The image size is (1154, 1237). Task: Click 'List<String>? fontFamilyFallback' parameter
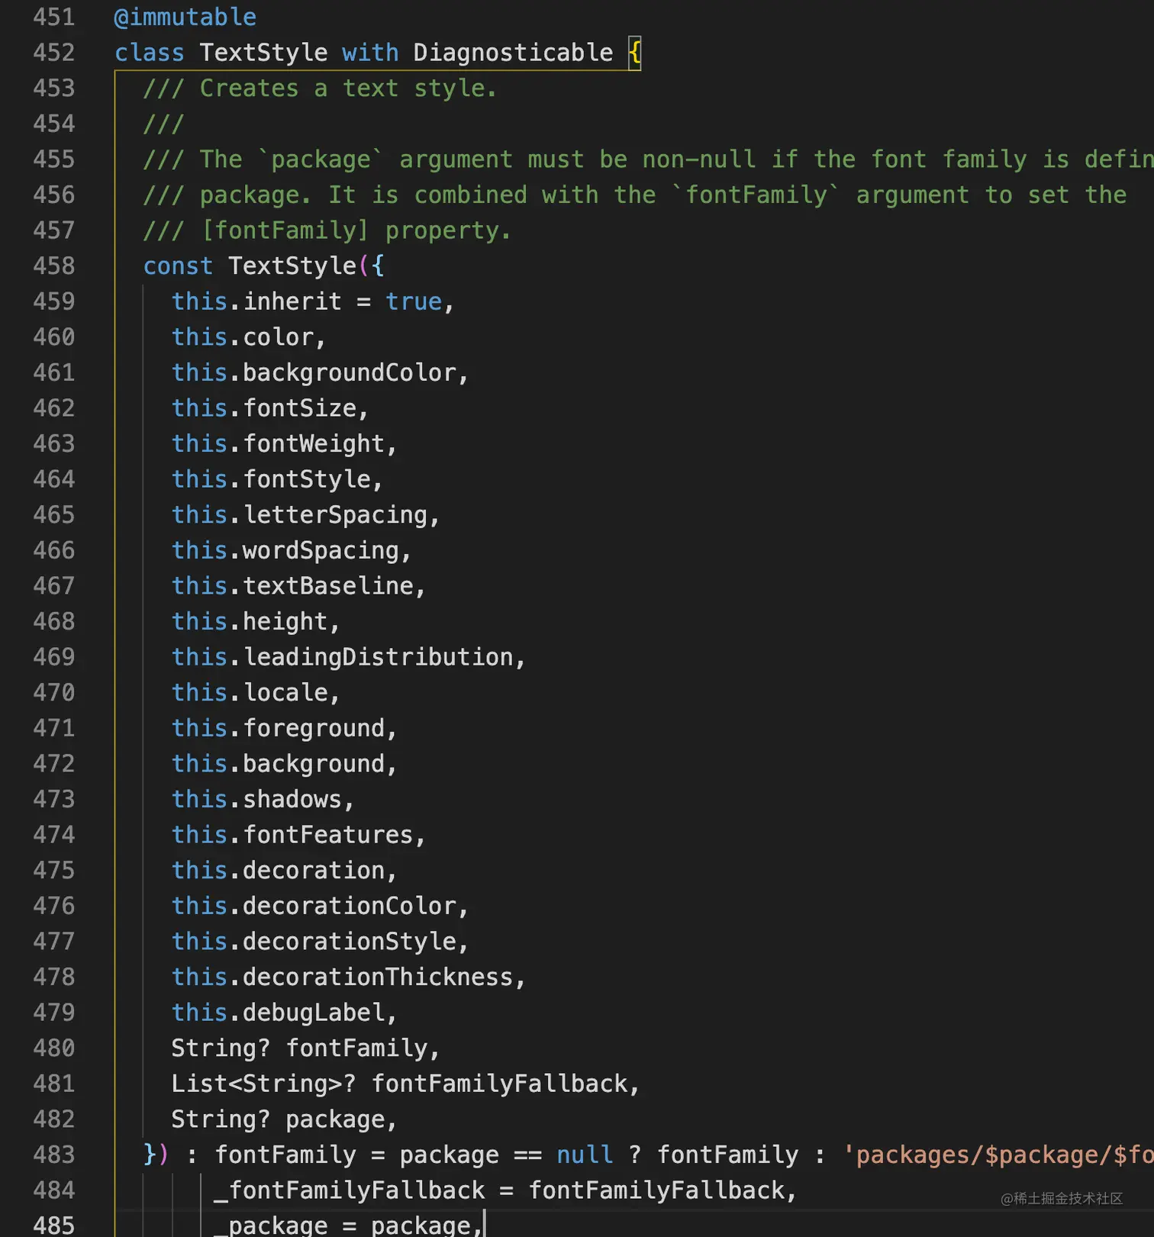point(400,1084)
